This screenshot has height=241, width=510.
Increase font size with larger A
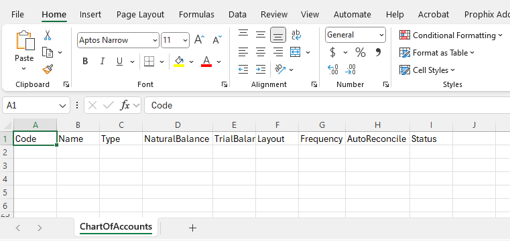(x=200, y=40)
